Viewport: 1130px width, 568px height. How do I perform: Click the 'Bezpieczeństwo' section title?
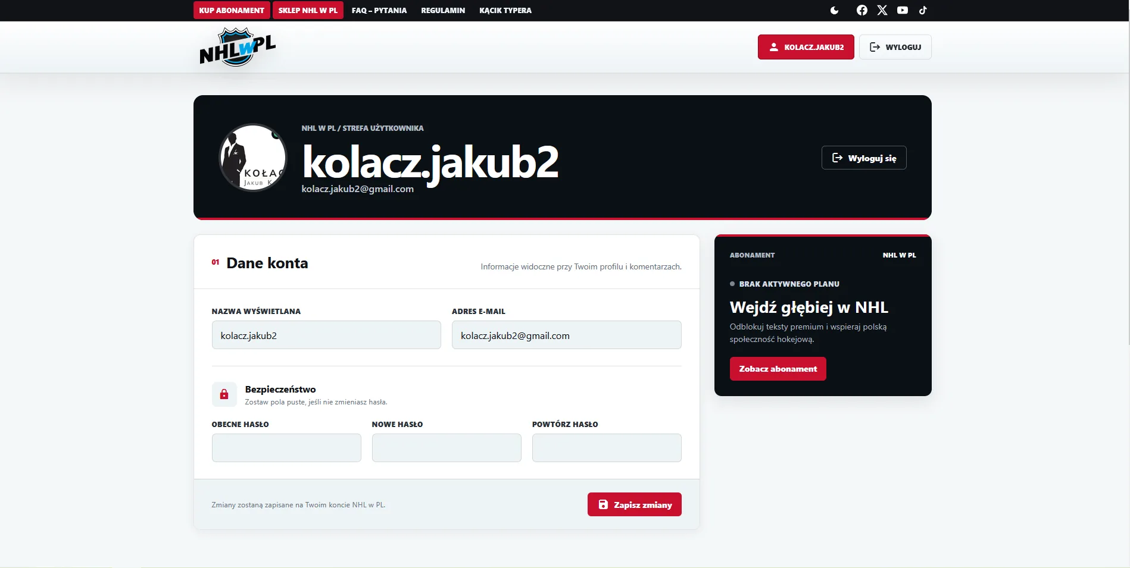pyautogui.click(x=280, y=389)
